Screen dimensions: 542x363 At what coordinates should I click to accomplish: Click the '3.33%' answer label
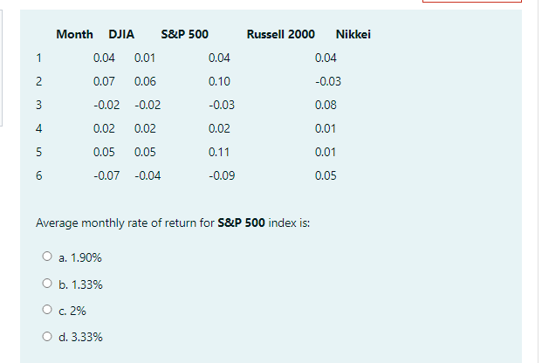86,337
